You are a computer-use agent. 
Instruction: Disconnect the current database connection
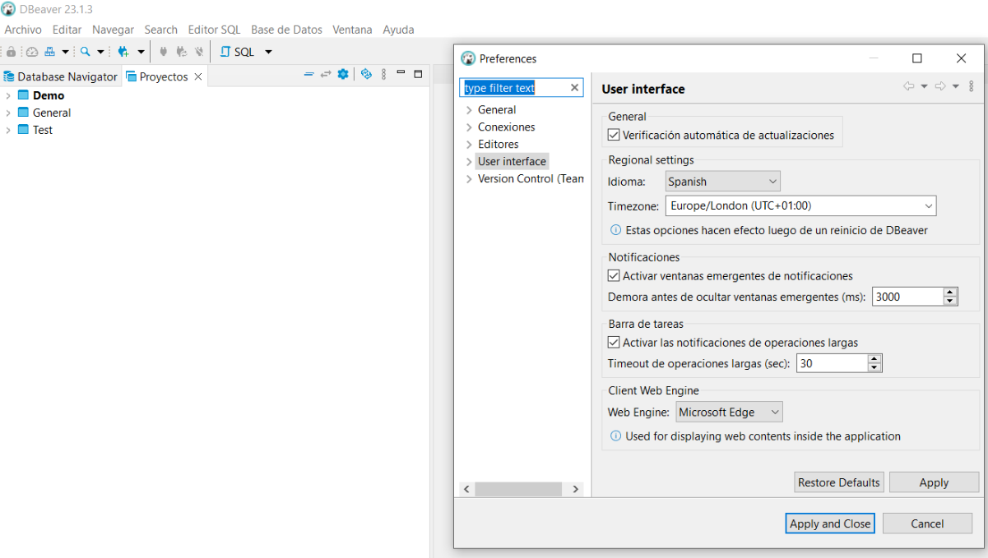coord(199,51)
